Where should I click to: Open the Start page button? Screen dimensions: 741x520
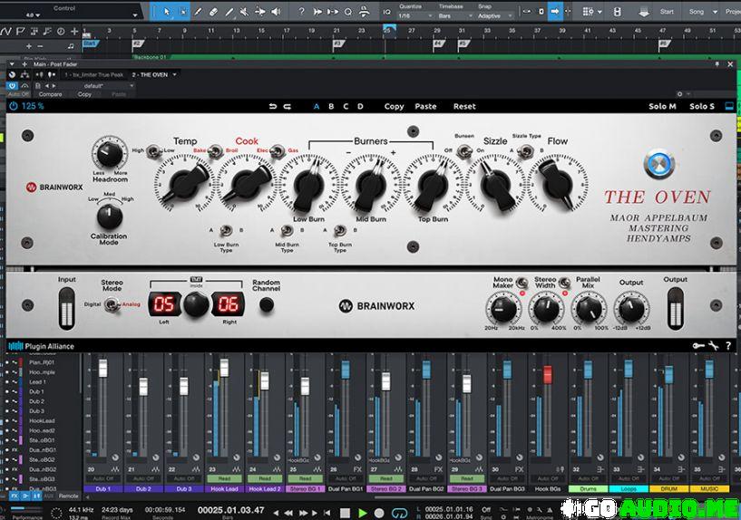667,12
